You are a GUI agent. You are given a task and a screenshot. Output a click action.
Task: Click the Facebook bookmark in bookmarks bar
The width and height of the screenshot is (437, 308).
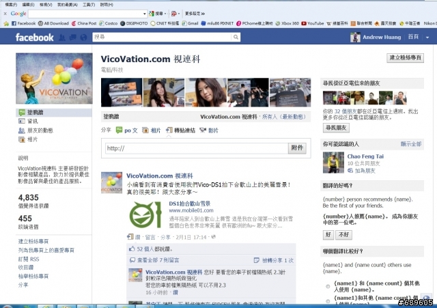(x=24, y=23)
